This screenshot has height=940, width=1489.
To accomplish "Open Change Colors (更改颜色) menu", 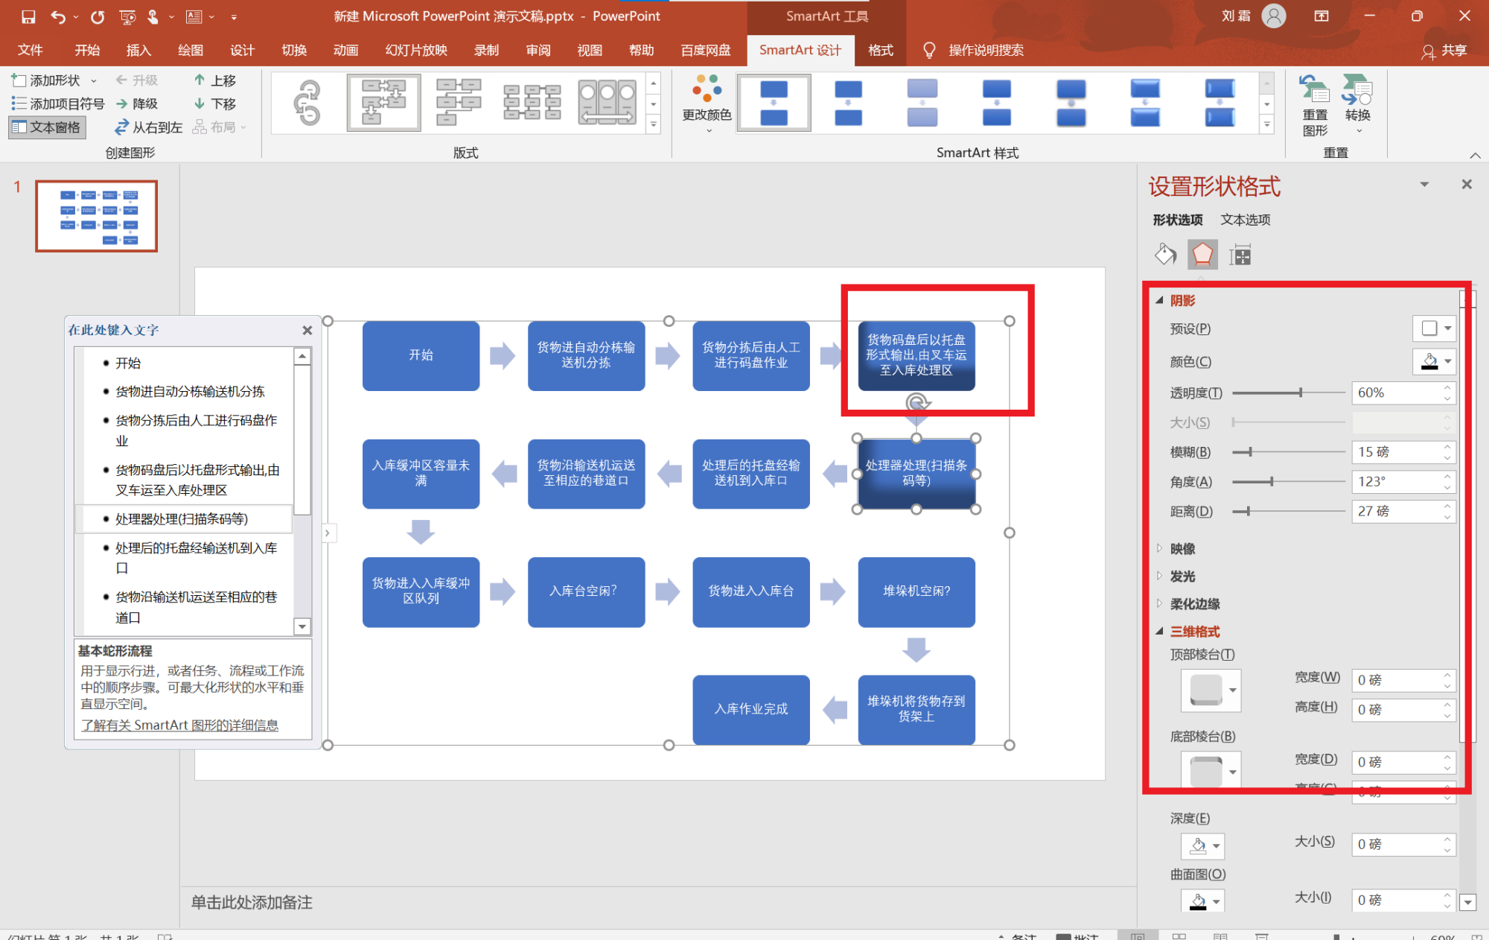I will click(x=707, y=104).
